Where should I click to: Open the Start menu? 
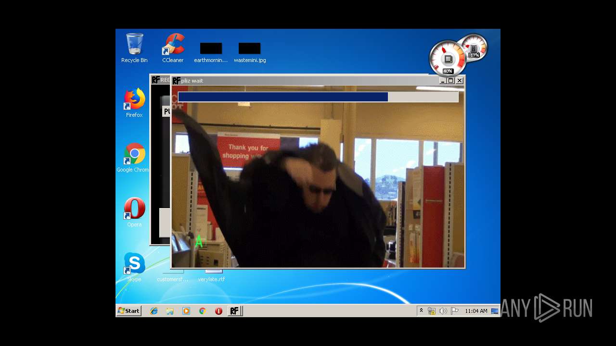pyautogui.click(x=128, y=311)
